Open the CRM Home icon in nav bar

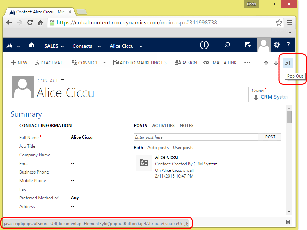pos(32,45)
